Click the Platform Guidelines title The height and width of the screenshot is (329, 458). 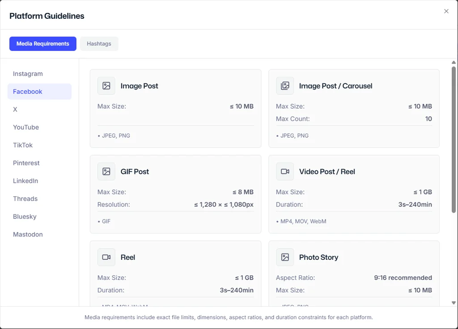[x=47, y=16]
